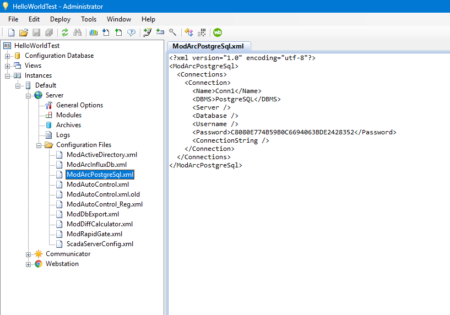Open instance status bar-chart icon

click(x=94, y=32)
